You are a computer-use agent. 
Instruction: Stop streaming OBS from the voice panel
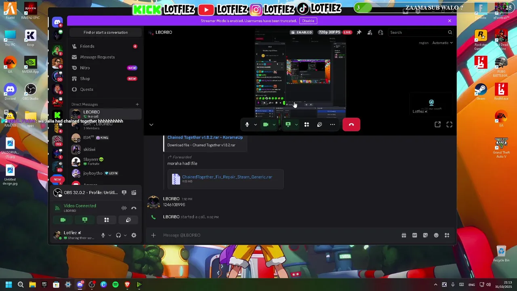point(124,192)
